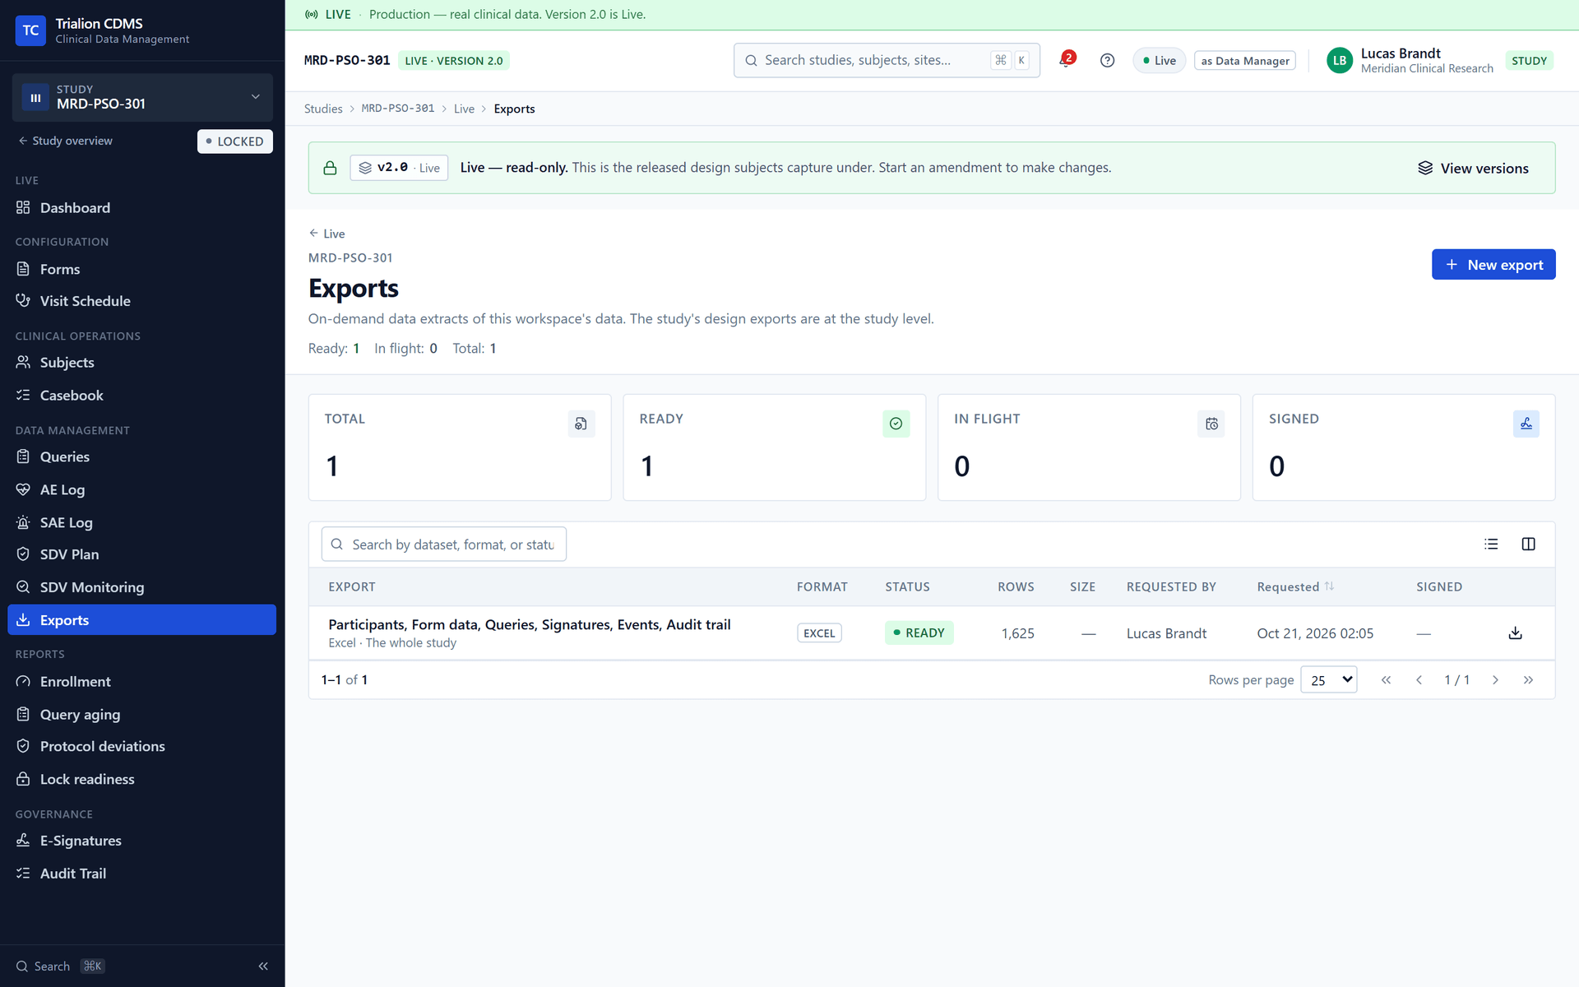Open the sidebar Search at bottom
The height and width of the screenshot is (987, 1579).
[x=60, y=966]
